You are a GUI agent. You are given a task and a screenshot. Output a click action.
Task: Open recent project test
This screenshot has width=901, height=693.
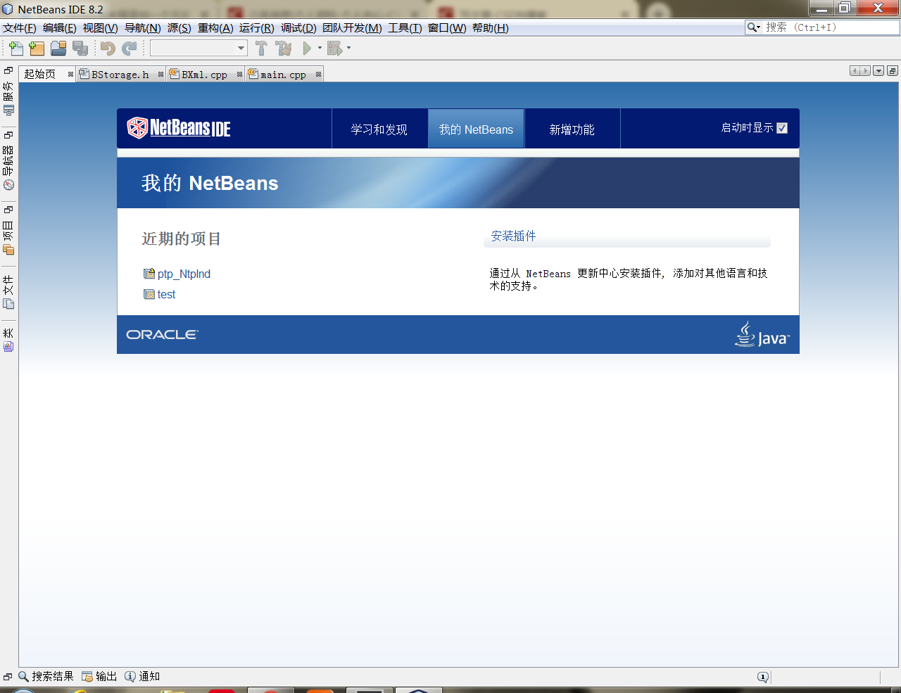(166, 294)
